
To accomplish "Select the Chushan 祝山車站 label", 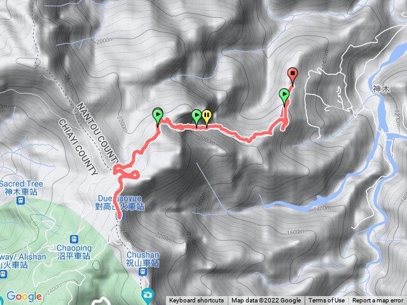I will click(x=142, y=259).
